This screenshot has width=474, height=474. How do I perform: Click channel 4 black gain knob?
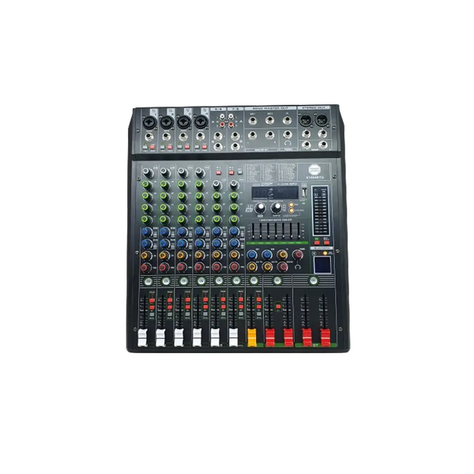point(200,172)
